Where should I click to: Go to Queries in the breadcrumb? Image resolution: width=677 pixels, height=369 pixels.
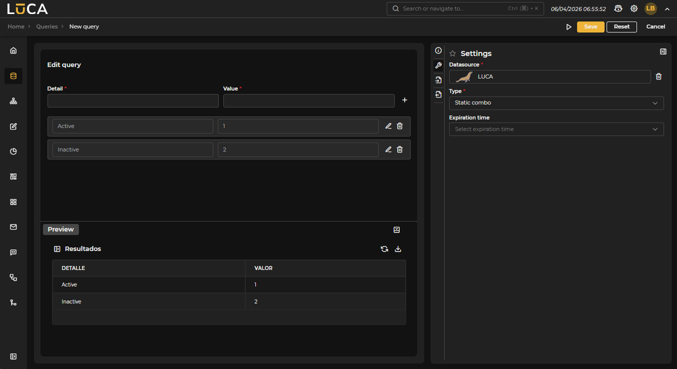(x=47, y=26)
